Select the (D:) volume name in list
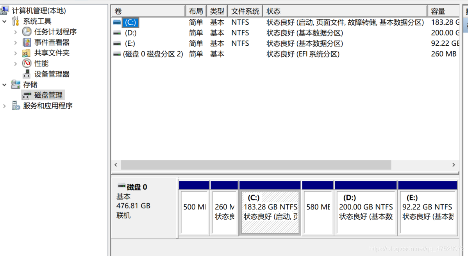 tap(130, 33)
